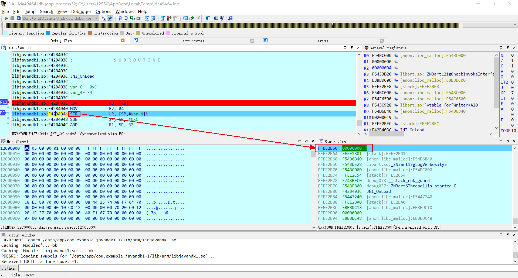Open the Python command language selector
Image resolution: width=518 pixels, height=278 pixels.
click(9, 268)
